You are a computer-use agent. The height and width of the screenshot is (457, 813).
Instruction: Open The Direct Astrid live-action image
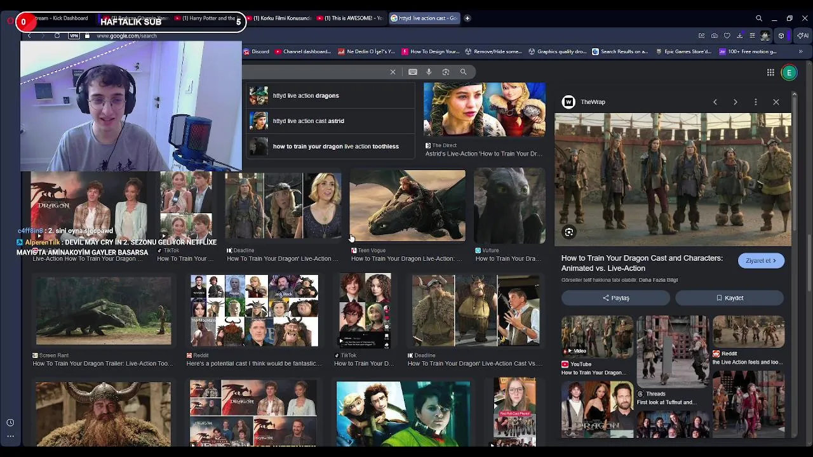(484, 110)
